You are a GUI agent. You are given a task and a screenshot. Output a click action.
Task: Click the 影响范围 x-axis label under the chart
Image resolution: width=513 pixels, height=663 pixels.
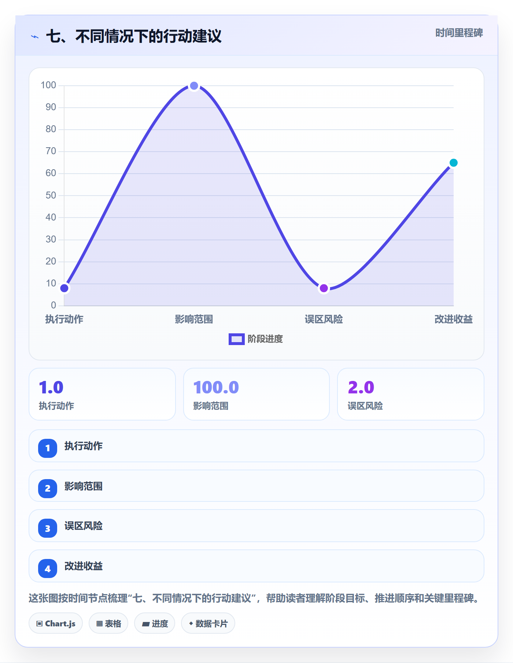click(194, 319)
